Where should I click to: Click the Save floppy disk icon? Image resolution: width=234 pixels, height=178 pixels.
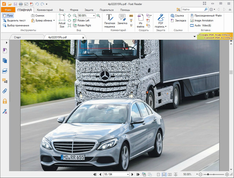click(x=15, y=4)
